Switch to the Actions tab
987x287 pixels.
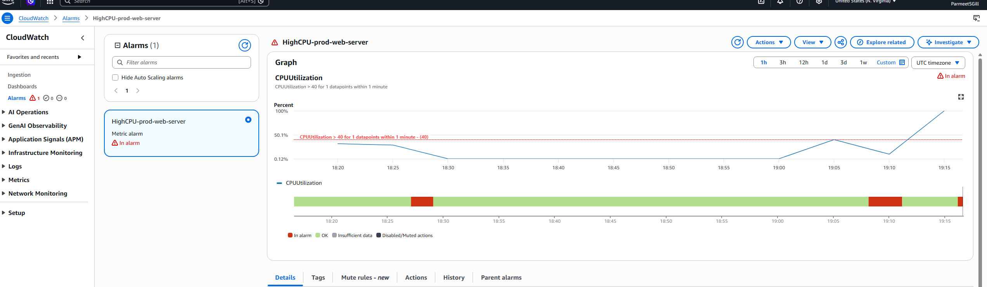tap(416, 278)
